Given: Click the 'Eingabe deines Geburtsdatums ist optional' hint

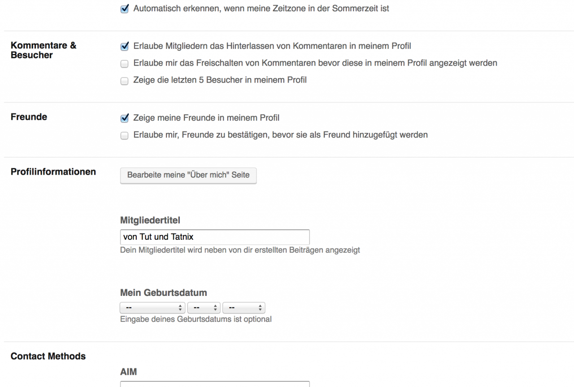Looking at the screenshot, I should click(196, 320).
